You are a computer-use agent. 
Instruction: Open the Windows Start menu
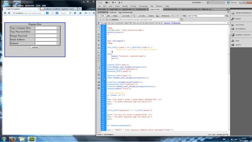pos(4,139)
